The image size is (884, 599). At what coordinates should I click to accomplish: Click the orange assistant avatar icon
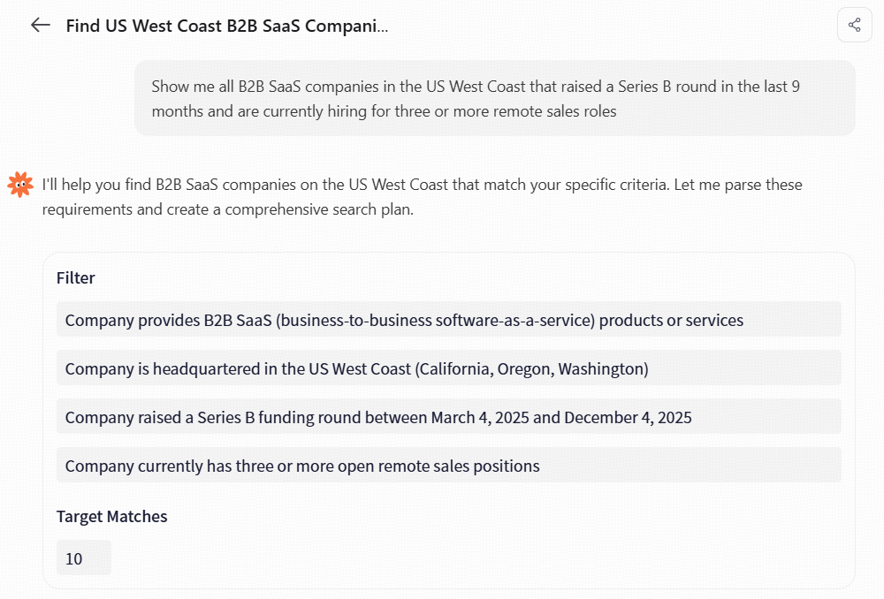point(19,185)
